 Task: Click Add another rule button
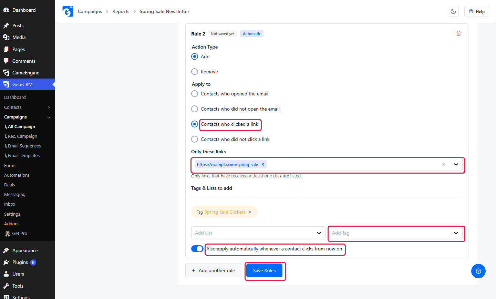pos(214,270)
